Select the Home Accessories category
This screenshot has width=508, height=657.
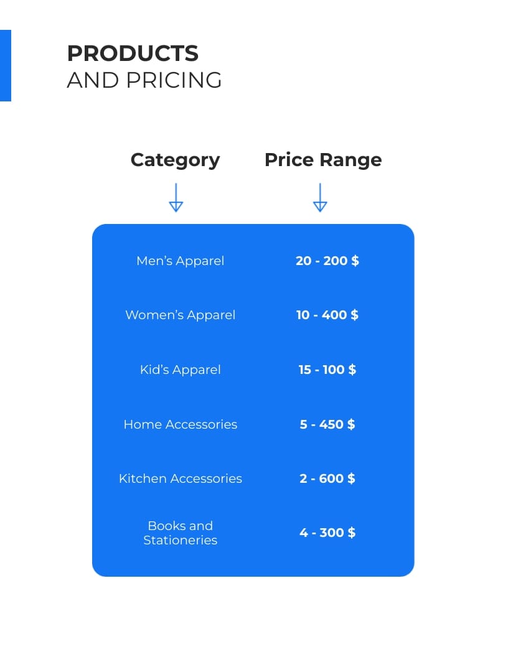coord(181,424)
